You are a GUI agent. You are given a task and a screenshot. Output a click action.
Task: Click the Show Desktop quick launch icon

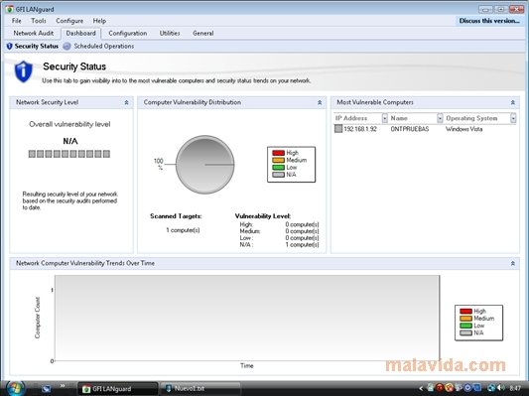pos(47,389)
